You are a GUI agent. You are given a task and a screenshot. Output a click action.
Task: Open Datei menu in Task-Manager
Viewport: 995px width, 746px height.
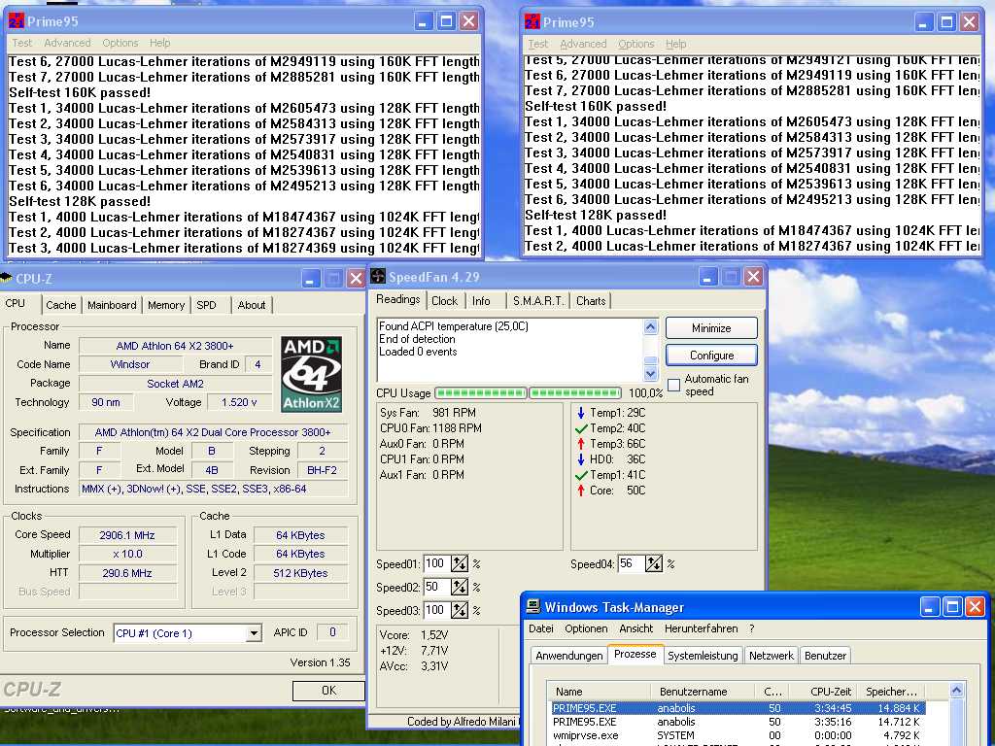pyautogui.click(x=541, y=628)
